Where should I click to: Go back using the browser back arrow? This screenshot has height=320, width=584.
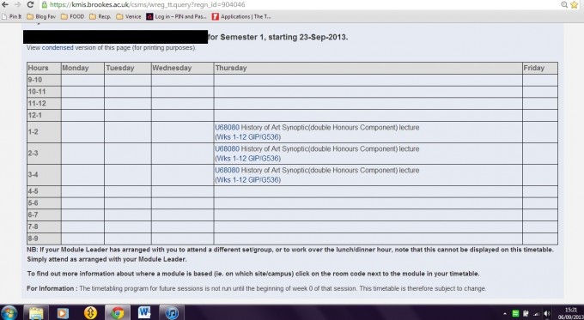tap(5, 5)
